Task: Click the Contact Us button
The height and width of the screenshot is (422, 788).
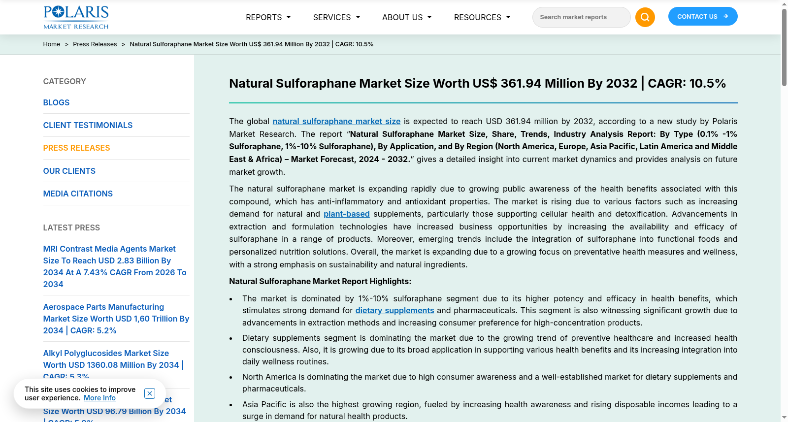Action: pos(703,16)
